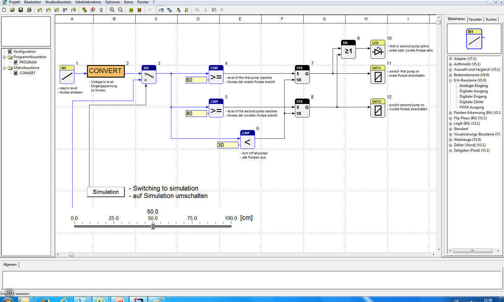Collapse the E/A-Bausteine (V1.0) node
The height and width of the screenshot is (302, 504).
coord(450,80)
